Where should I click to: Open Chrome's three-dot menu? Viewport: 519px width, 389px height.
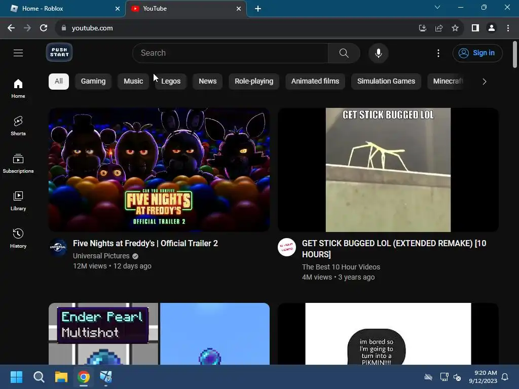click(508, 28)
